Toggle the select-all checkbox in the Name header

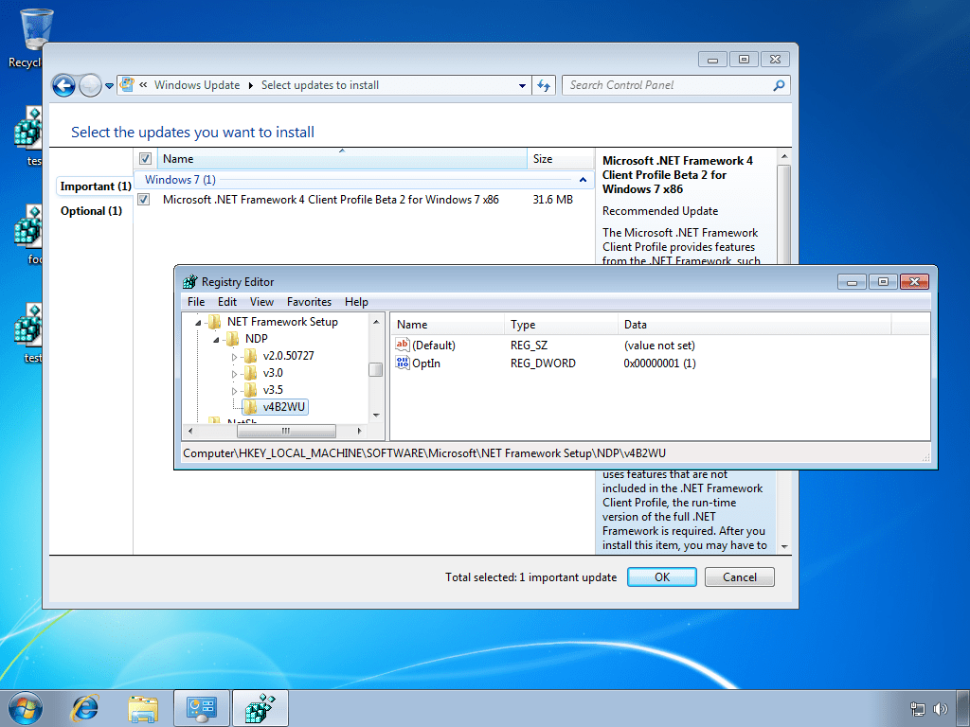pos(145,158)
